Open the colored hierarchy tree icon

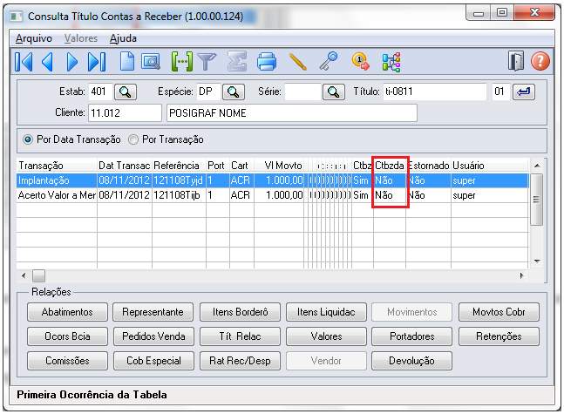(x=391, y=62)
